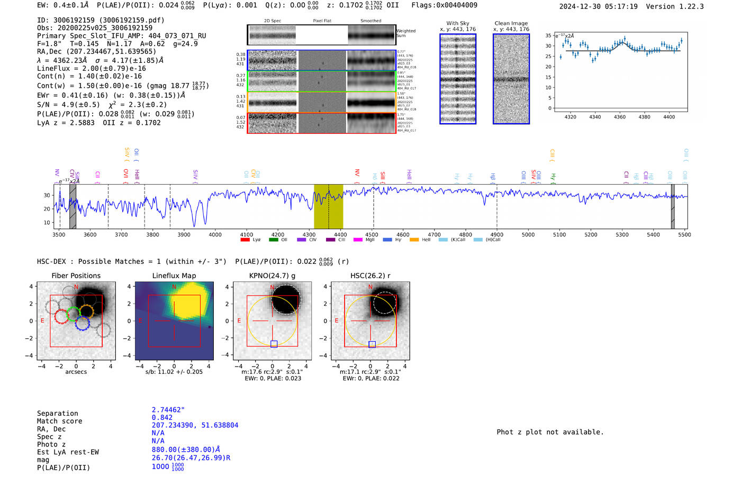This screenshot has width=741, height=504.
Task: Click the "Phot z plot not available." message
Action: point(550,432)
